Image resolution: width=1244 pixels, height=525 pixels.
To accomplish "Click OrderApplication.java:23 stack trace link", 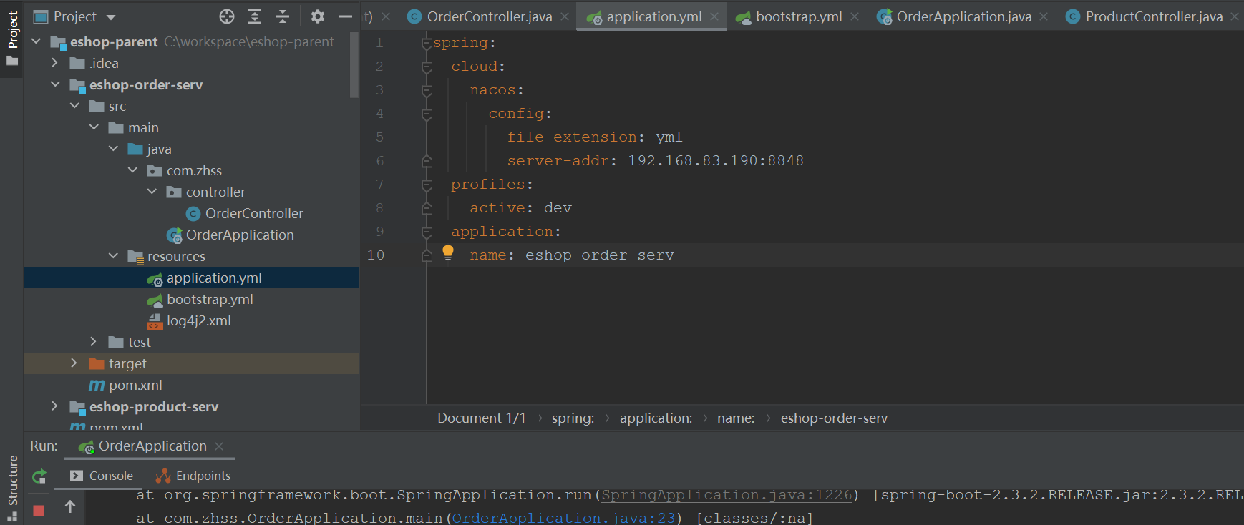I will pyautogui.click(x=563, y=518).
